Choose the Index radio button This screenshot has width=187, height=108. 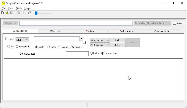click(x=91, y=53)
